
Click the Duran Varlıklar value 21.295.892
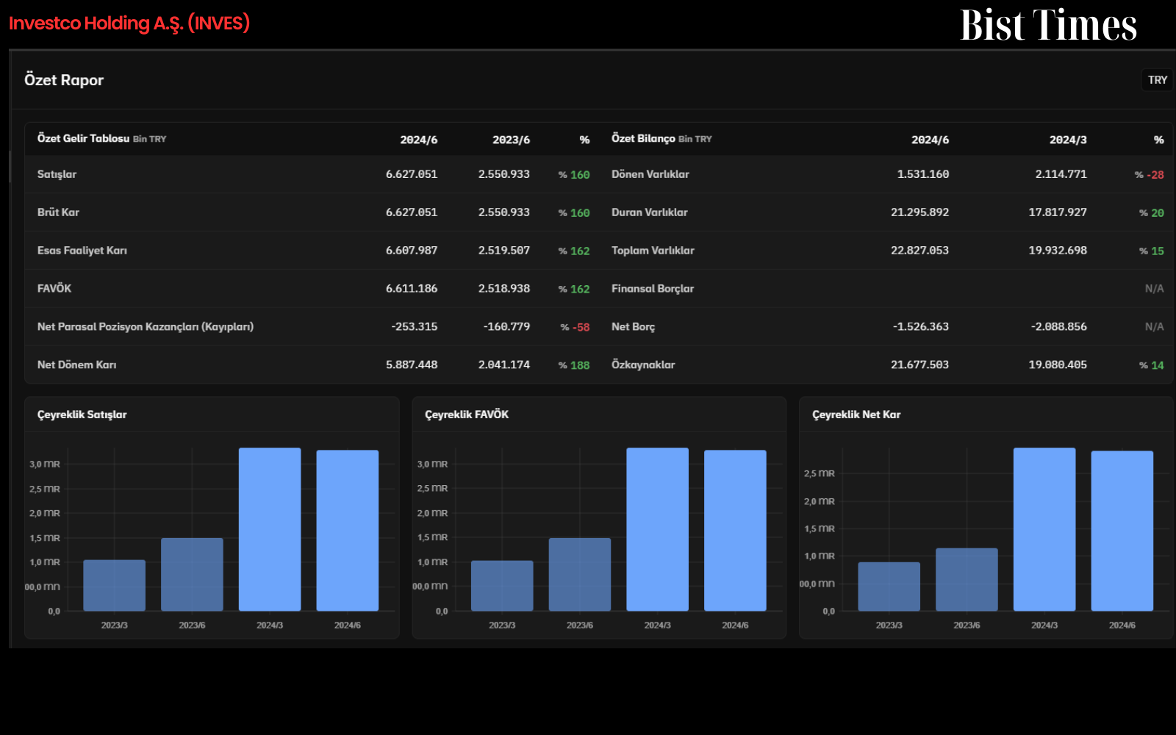click(x=919, y=212)
